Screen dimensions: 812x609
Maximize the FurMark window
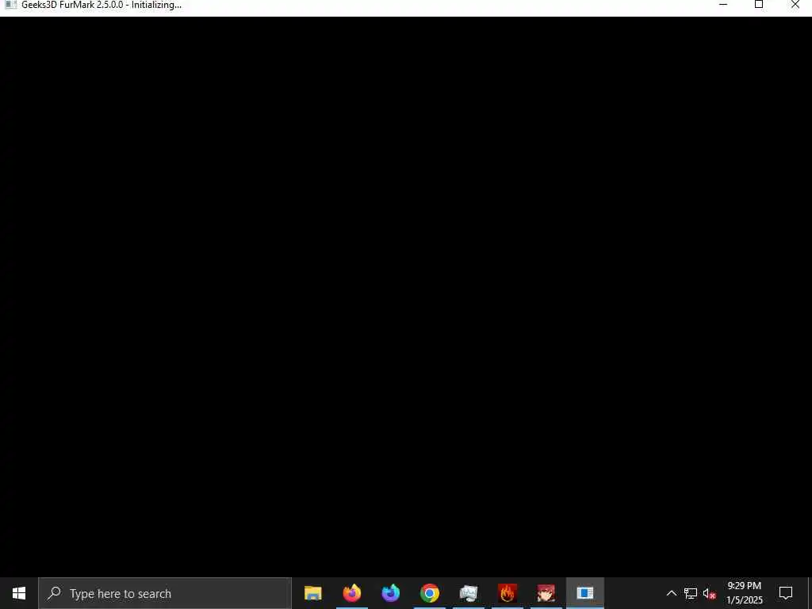(759, 5)
